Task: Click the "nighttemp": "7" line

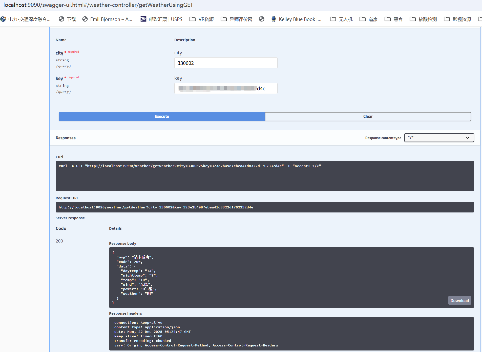Action: (x=139, y=275)
